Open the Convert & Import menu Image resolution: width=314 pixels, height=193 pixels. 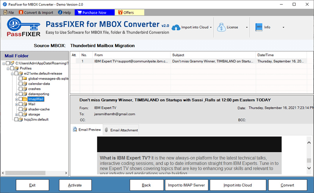(x=36, y=13)
